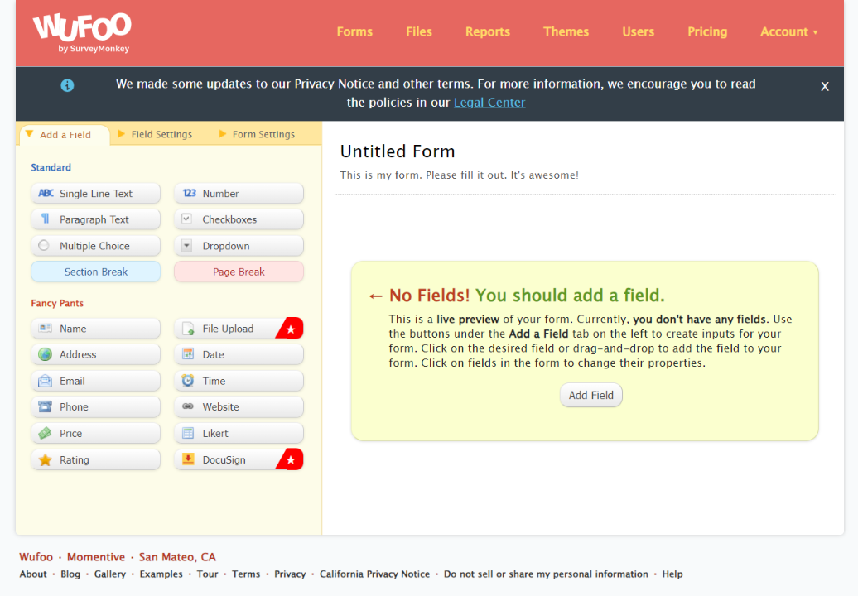Open the Account dropdown menu
Screen dimensions: 858x596
[788, 31]
